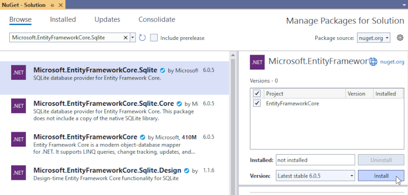
Task: Click the Install button
Action: [381, 176]
